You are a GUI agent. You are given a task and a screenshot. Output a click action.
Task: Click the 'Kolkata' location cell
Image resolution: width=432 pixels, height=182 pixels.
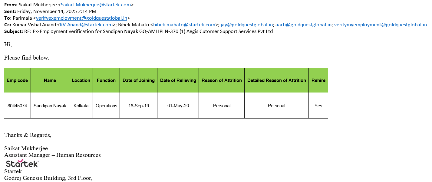[81, 106]
